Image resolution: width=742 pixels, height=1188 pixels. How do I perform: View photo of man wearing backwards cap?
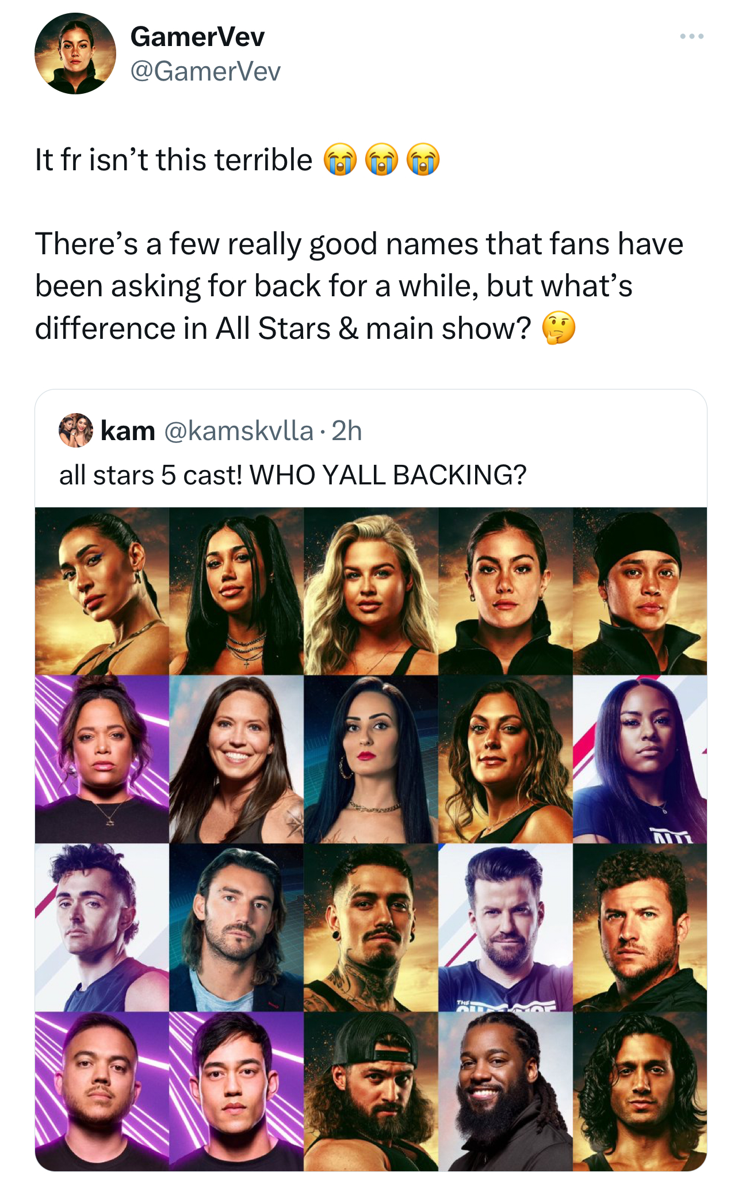[x=371, y=1091]
